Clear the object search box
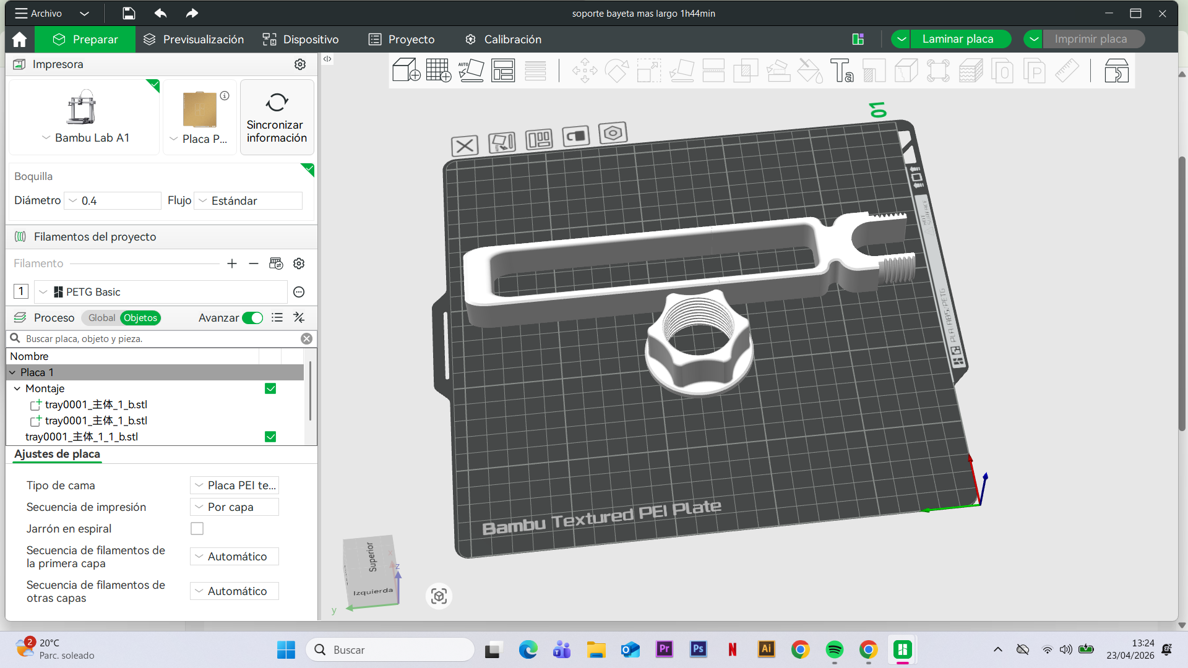This screenshot has height=668, width=1188. click(306, 339)
